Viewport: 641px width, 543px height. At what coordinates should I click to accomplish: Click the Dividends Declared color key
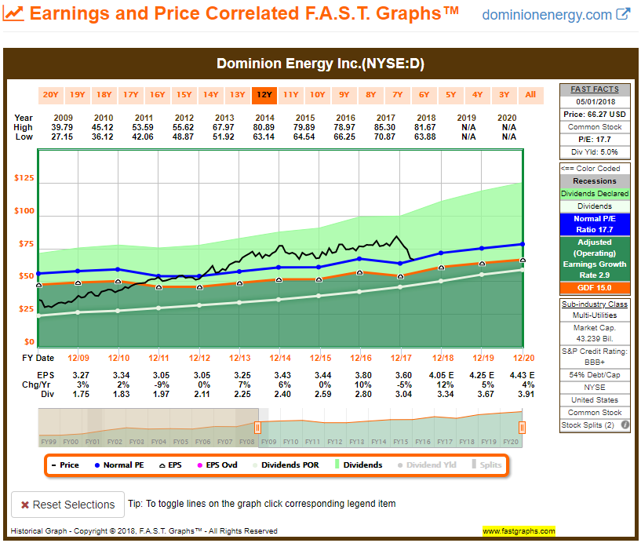click(595, 194)
